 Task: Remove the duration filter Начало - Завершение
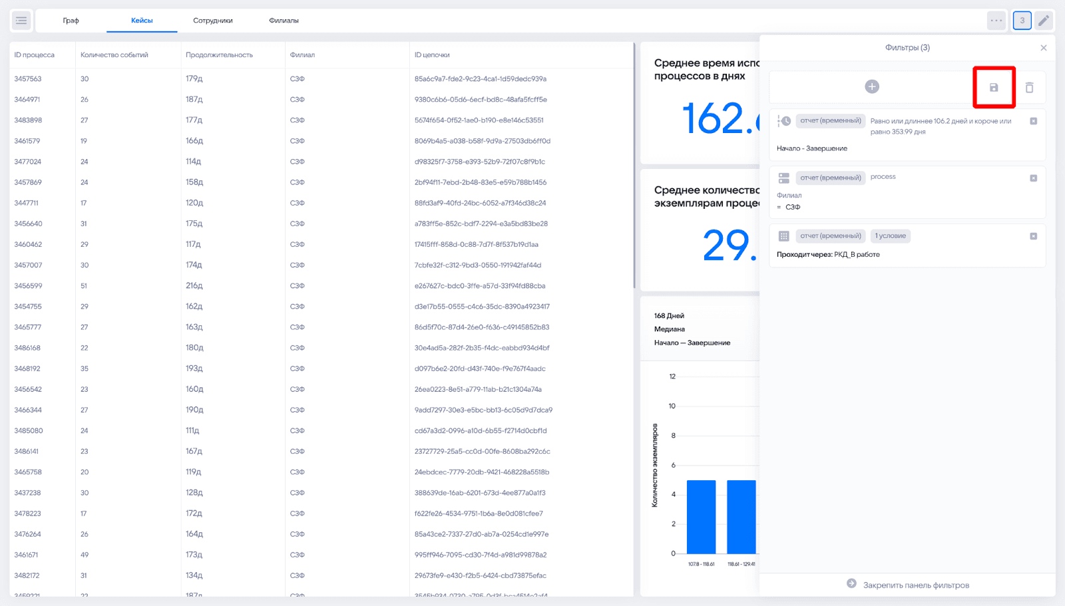click(x=1034, y=121)
